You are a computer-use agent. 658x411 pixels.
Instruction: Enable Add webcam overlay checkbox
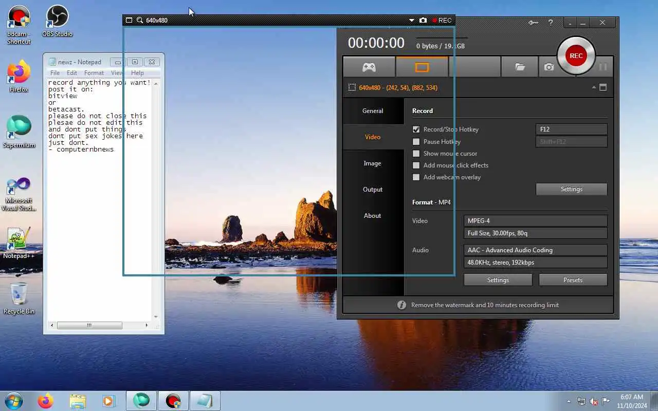coord(416,177)
